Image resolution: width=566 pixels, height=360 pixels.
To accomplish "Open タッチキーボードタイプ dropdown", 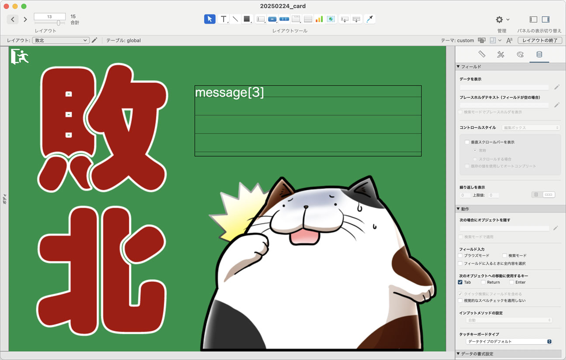I will click(x=509, y=341).
